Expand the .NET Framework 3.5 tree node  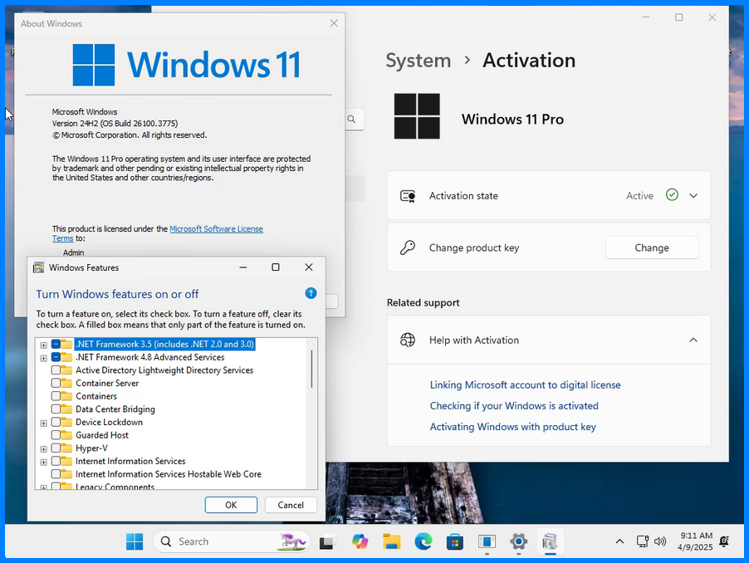[43, 345]
